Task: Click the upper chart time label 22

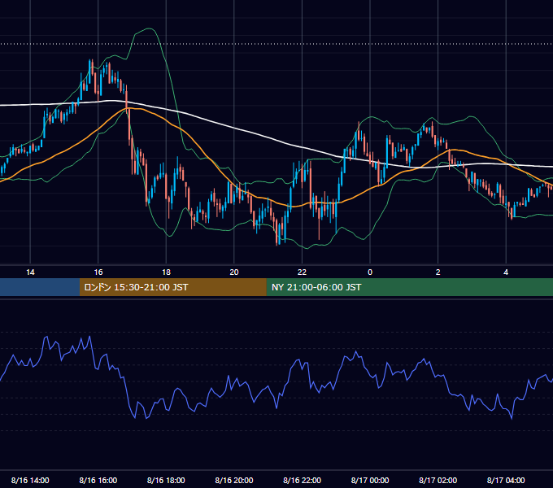Action: point(302,272)
